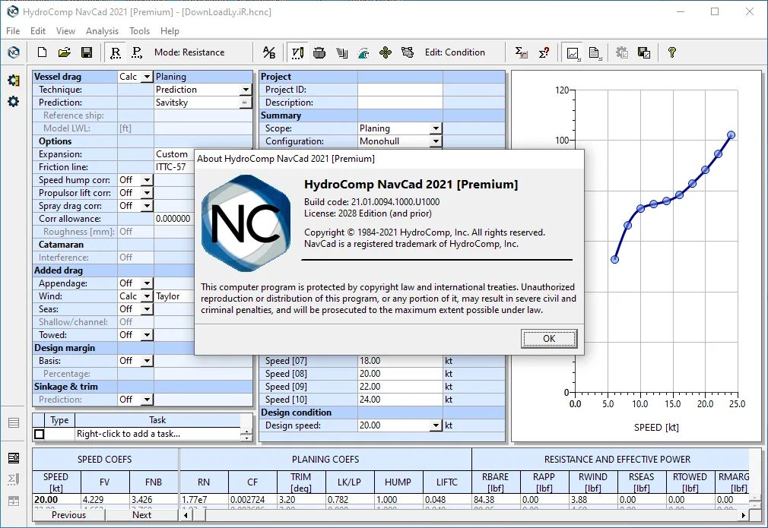
Task: Click the results table horizontal scrollbar
Action: [465, 515]
